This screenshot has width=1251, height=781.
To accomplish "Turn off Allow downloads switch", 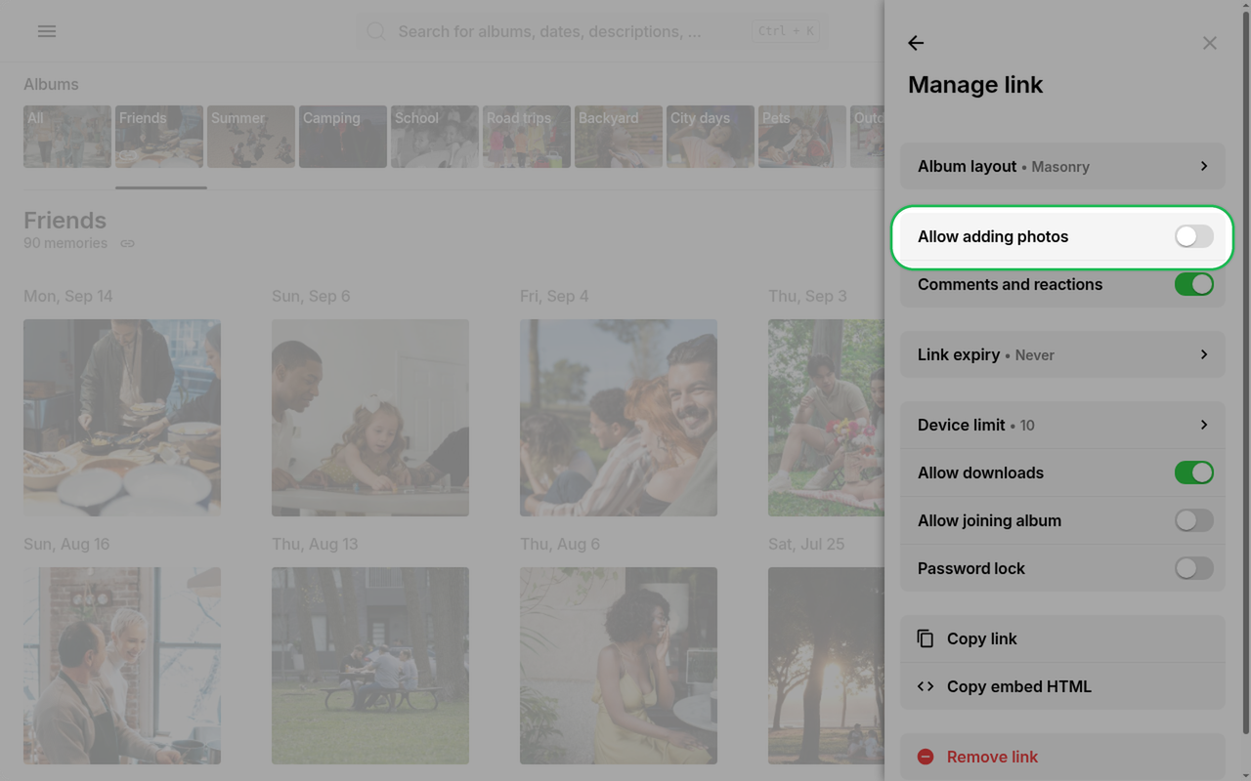I will pos(1194,473).
